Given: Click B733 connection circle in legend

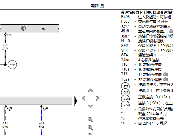Looking at the screenshot, I should click(126, 104).
